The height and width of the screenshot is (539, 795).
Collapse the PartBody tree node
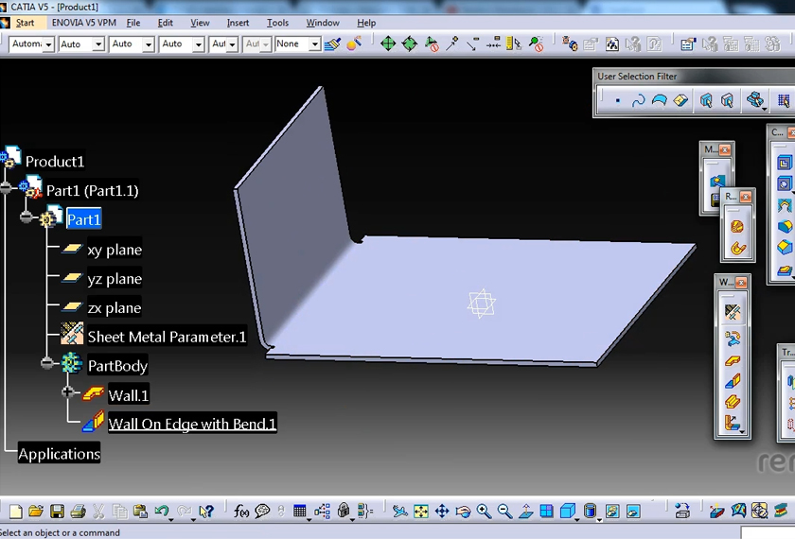tap(47, 363)
